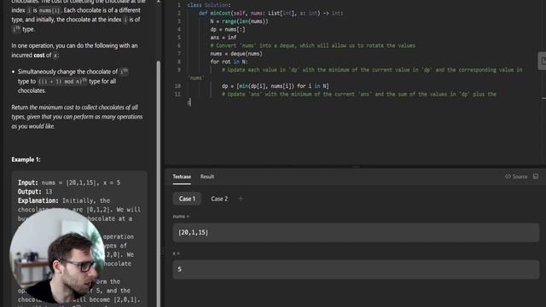Screen dimensions: 546x307
Task: Click the webcam video overlay
Action: [57, 256]
